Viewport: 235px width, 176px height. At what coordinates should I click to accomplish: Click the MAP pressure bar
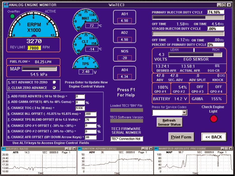(x=39, y=69)
